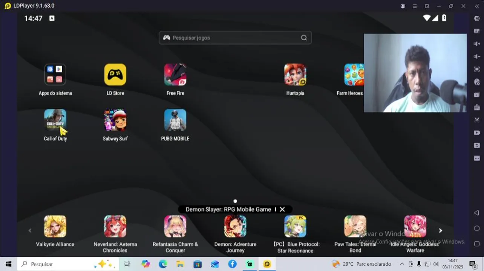Toggle fullscreen from the sidebar
484x271 pixels.
tap(476, 69)
